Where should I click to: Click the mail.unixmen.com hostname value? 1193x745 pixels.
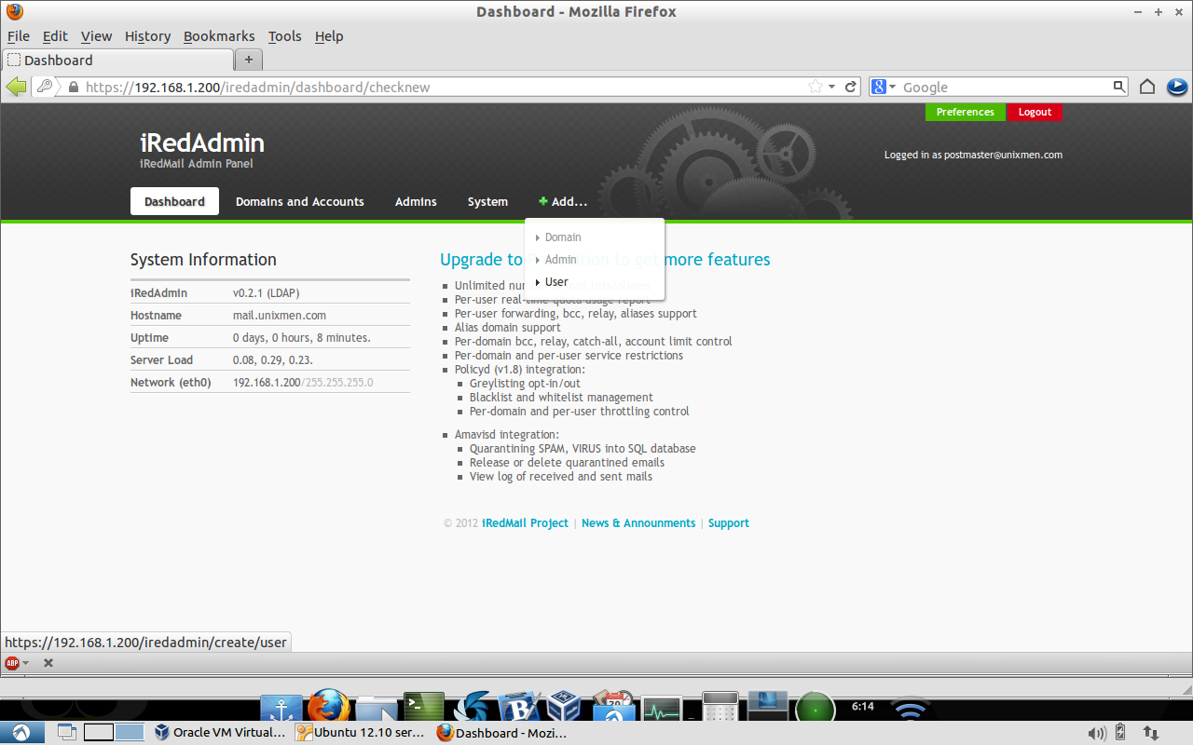click(280, 316)
